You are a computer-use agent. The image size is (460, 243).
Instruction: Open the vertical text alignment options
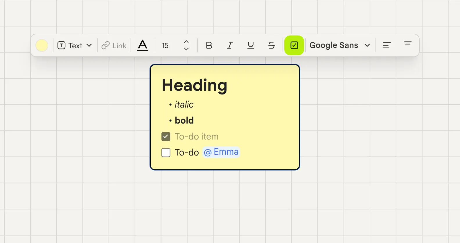(408, 44)
